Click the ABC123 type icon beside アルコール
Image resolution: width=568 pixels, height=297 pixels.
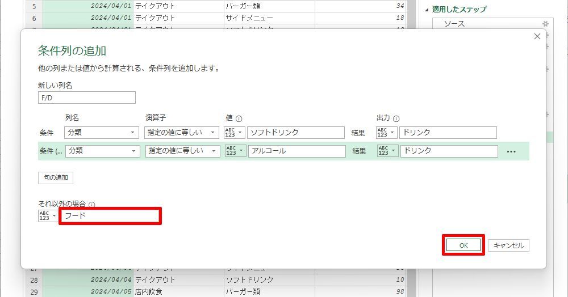tap(235, 151)
